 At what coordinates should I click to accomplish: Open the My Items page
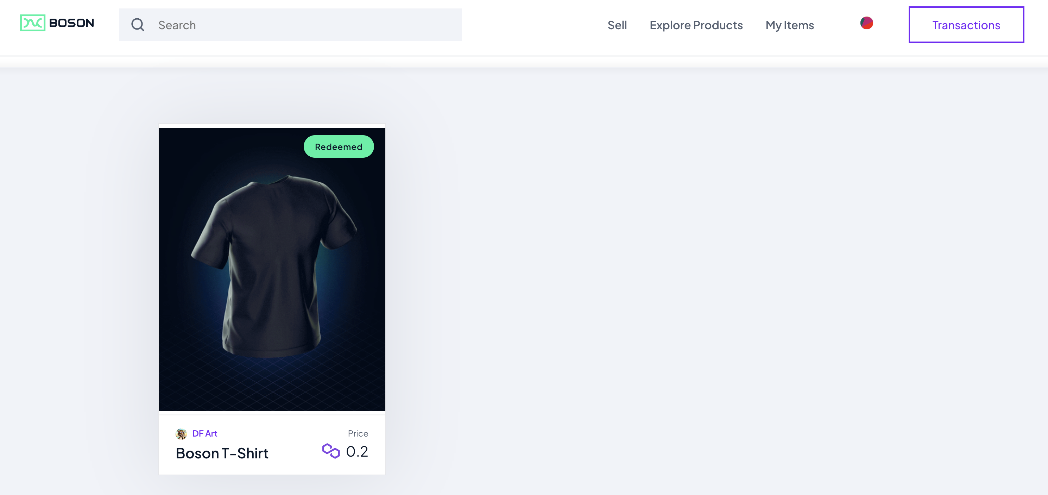click(x=789, y=25)
